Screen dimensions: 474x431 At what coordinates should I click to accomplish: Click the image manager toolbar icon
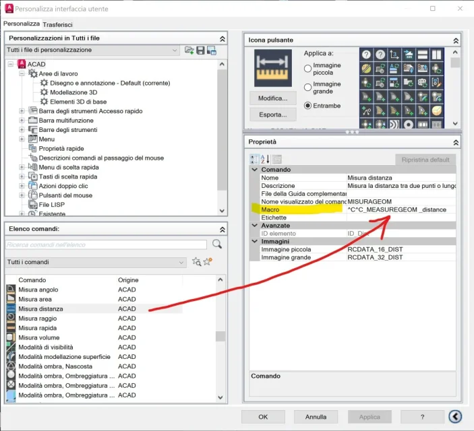tap(212, 50)
